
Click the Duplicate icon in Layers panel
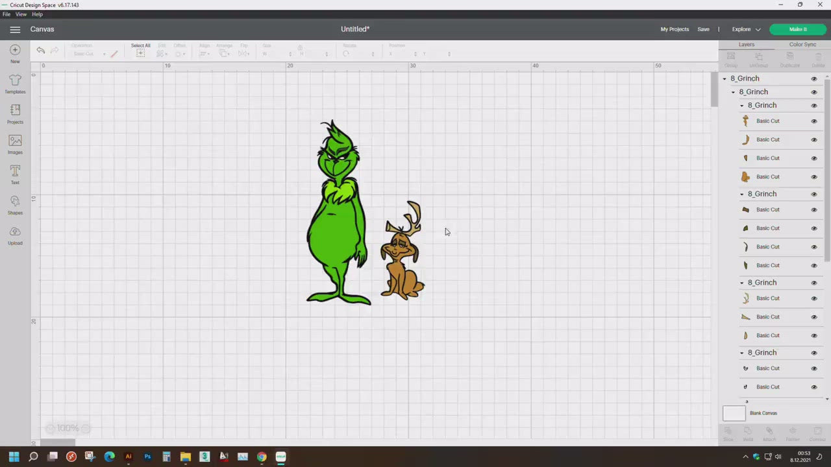click(789, 56)
